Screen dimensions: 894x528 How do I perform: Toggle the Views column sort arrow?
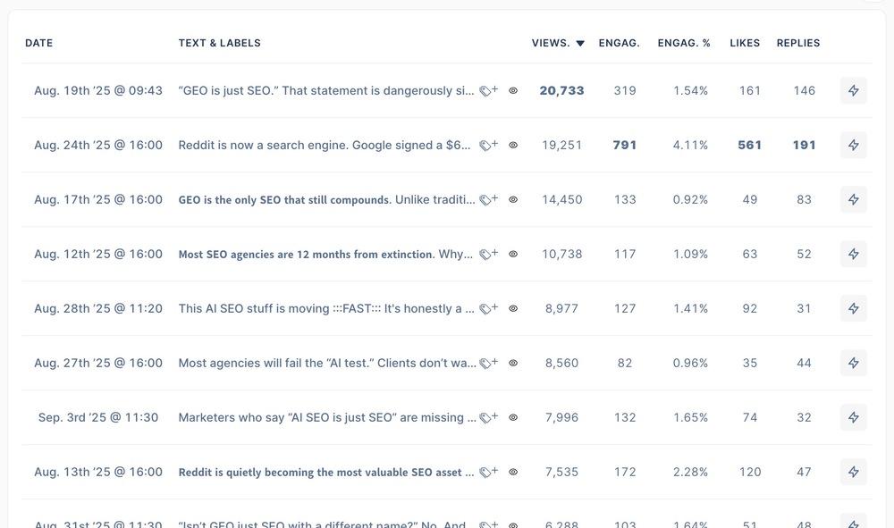pyautogui.click(x=580, y=43)
